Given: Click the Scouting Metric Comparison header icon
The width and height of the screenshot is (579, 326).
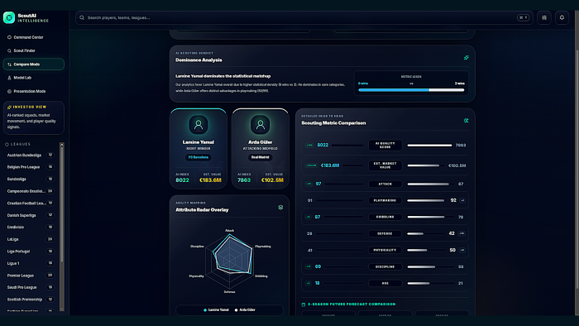Looking at the screenshot, I should (x=466, y=120).
